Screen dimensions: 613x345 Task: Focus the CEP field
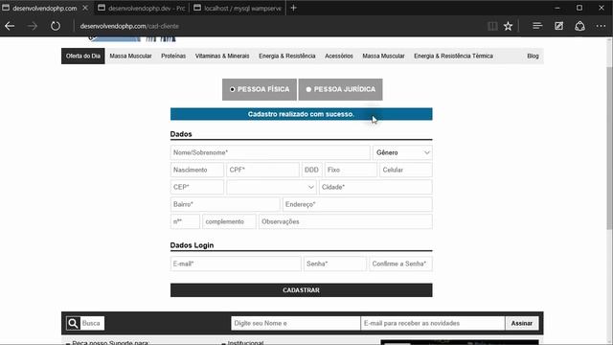pyautogui.click(x=197, y=187)
